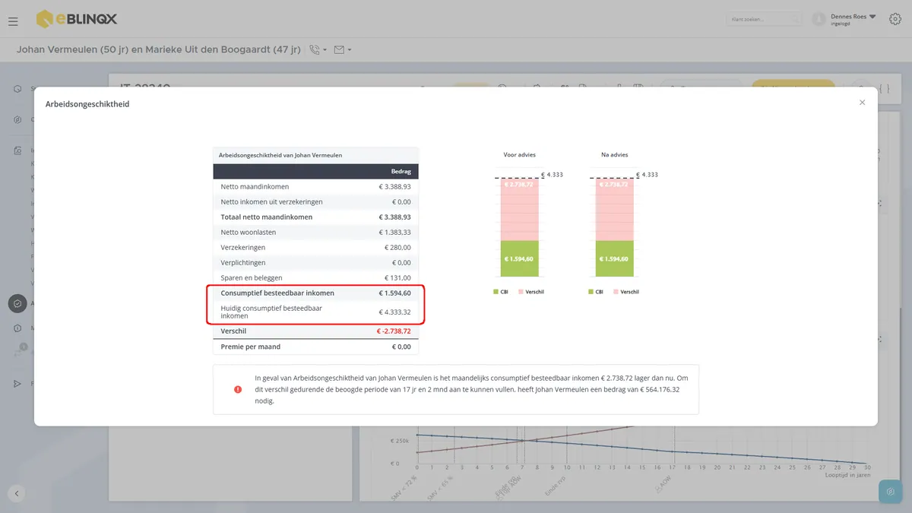Click the red Verschil amount € -2.738,72
Image resolution: width=912 pixels, height=513 pixels.
point(394,331)
